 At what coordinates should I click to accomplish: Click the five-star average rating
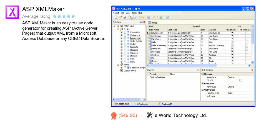(64, 16)
